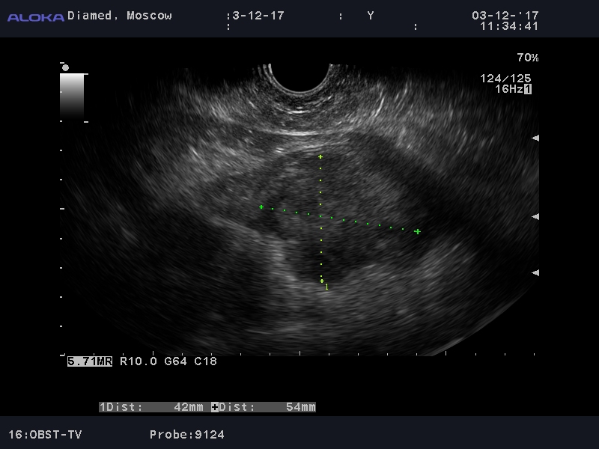Select the lowest focus triangle marker

point(535,272)
